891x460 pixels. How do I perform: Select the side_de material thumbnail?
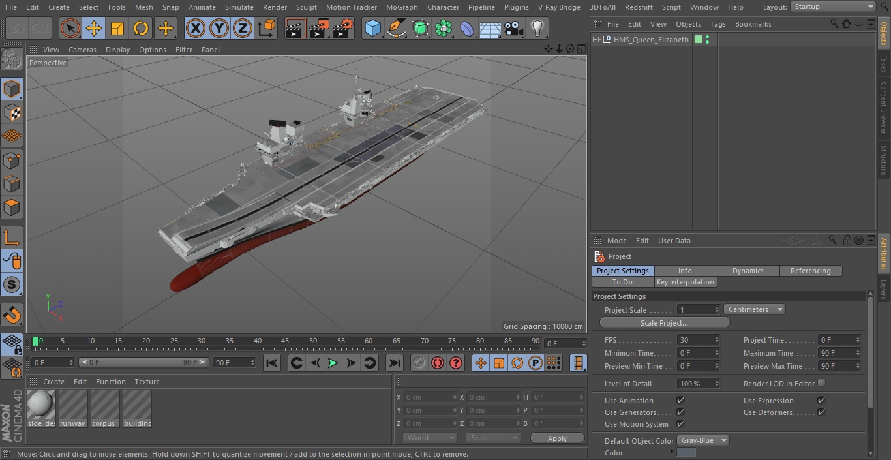(42, 408)
